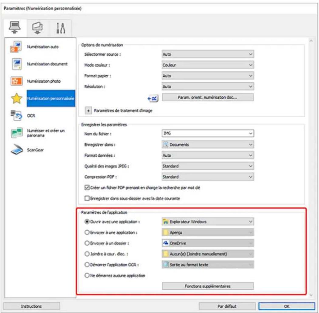This screenshot has height=313, width=319.
Task: Click the Aperçu application dropdown
Action: coord(208,232)
